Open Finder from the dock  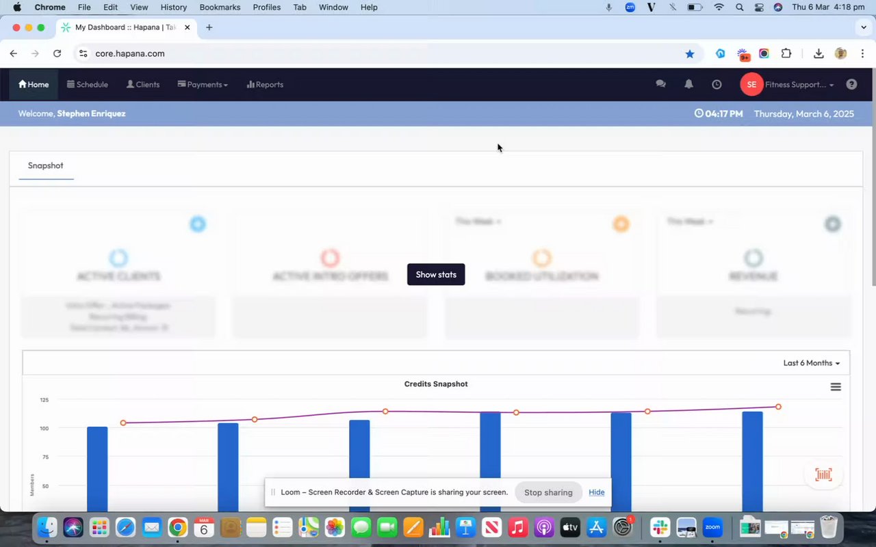tap(47, 527)
